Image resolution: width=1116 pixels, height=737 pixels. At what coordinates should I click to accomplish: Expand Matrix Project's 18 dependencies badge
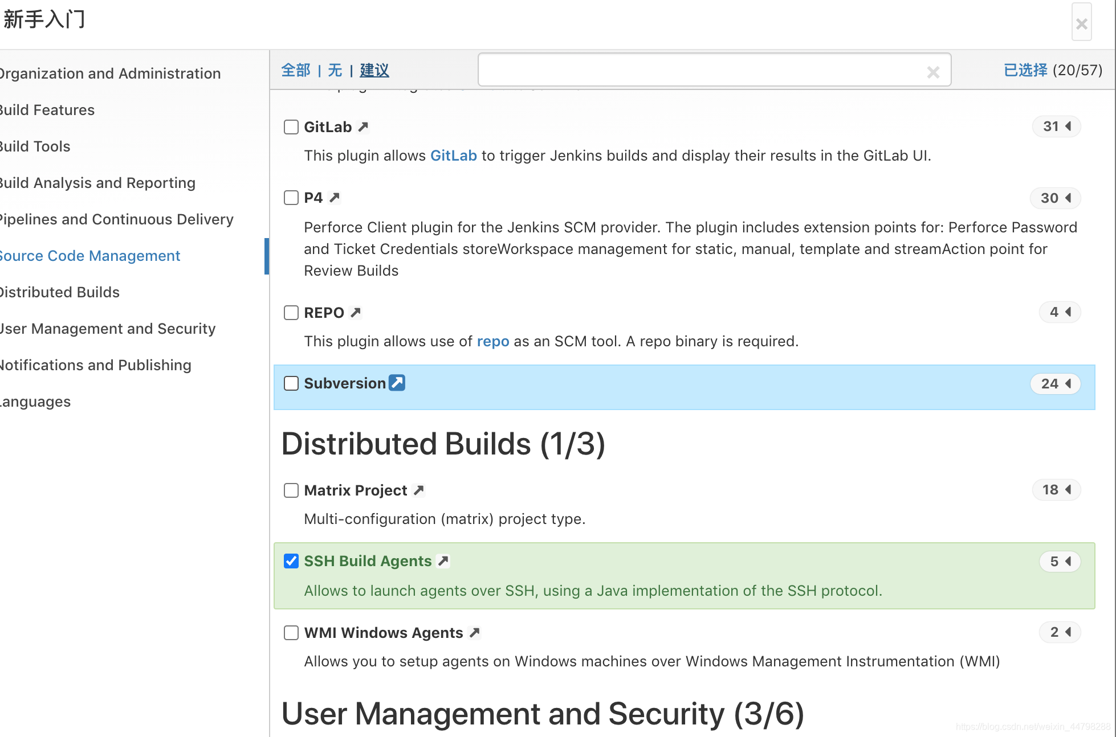[x=1056, y=490]
